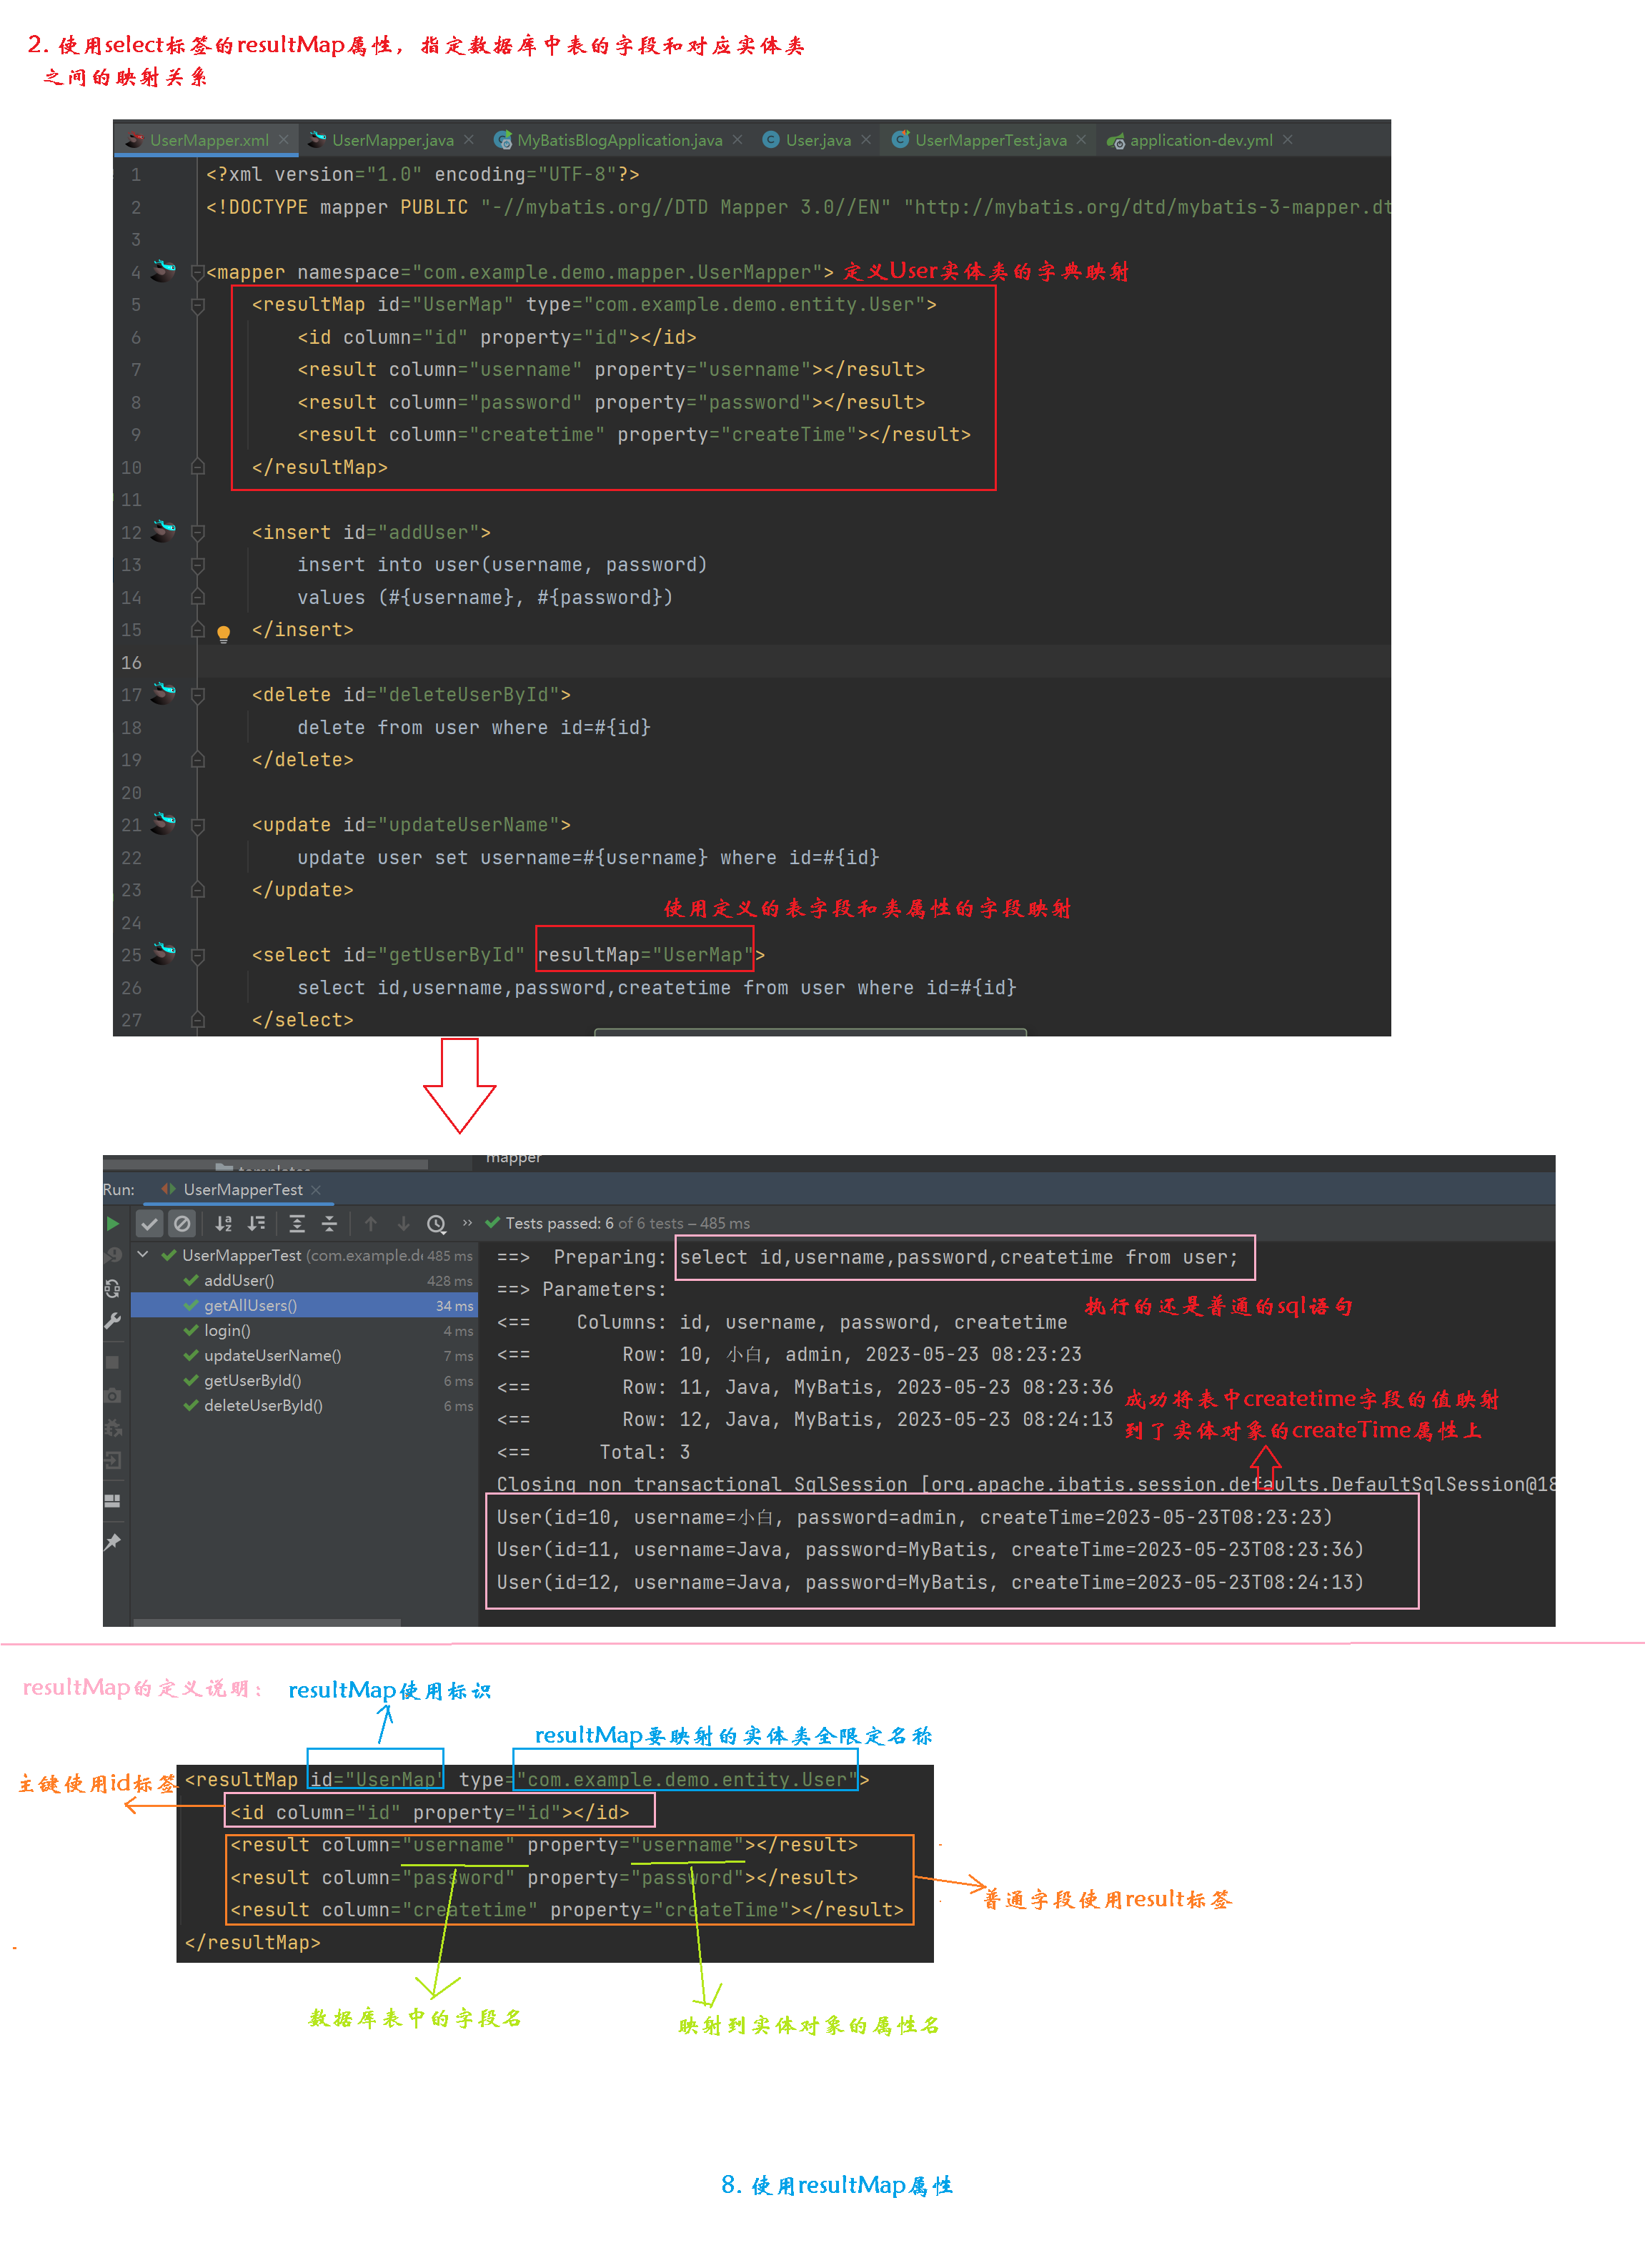Image resolution: width=1645 pixels, height=2268 pixels.
Task: Click the wrench settings icon in run sidebar
Action: [113, 1321]
